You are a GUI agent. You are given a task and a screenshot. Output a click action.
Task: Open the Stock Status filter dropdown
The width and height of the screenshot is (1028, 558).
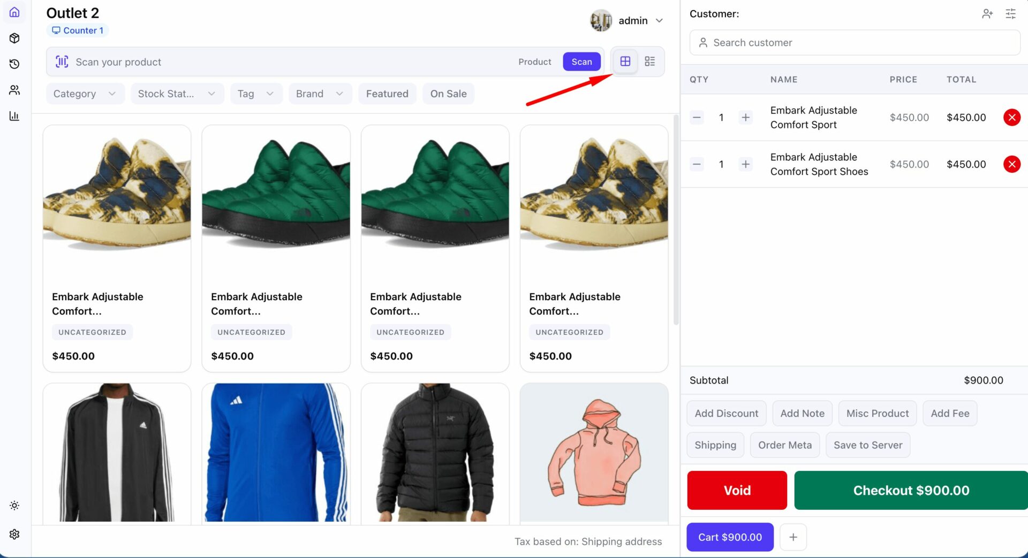pos(177,94)
